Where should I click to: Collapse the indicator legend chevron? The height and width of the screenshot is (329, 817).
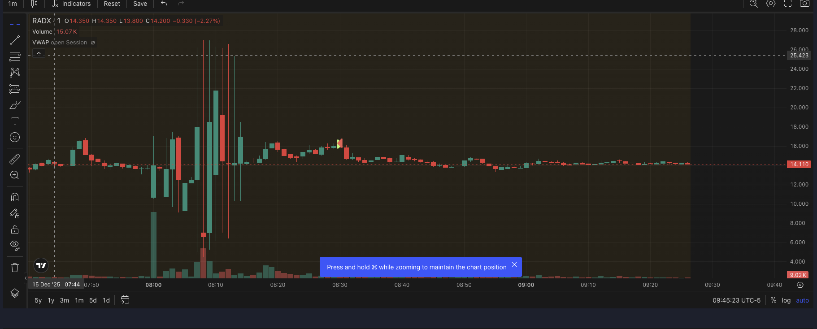(x=39, y=53)
